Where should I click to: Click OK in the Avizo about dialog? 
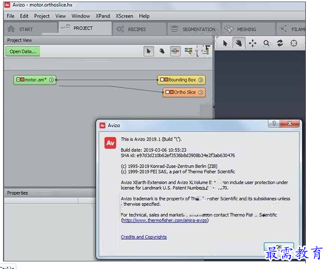pos(279,247)
